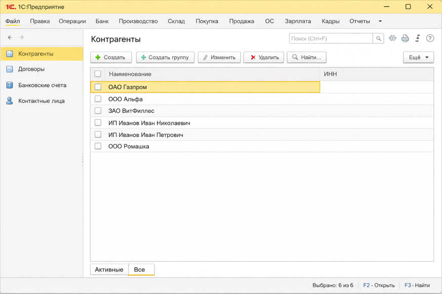Viewport: 442px width, 294px height.
Task: Click the Создать группу button
Action: tap(165, 58)
